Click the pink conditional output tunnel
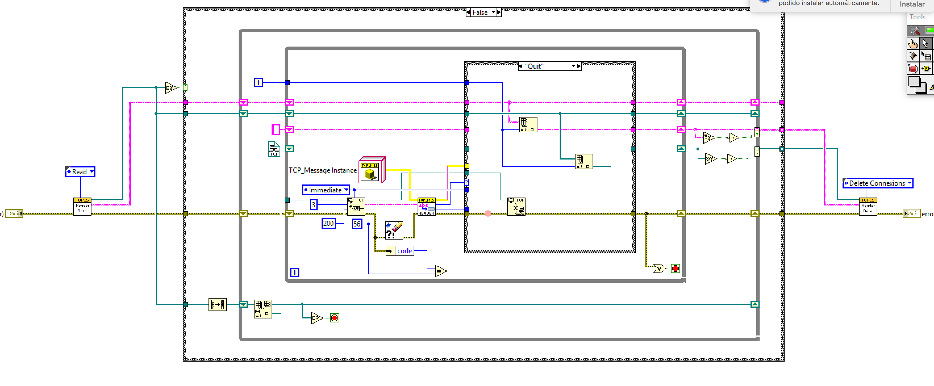 click(757, 132)
